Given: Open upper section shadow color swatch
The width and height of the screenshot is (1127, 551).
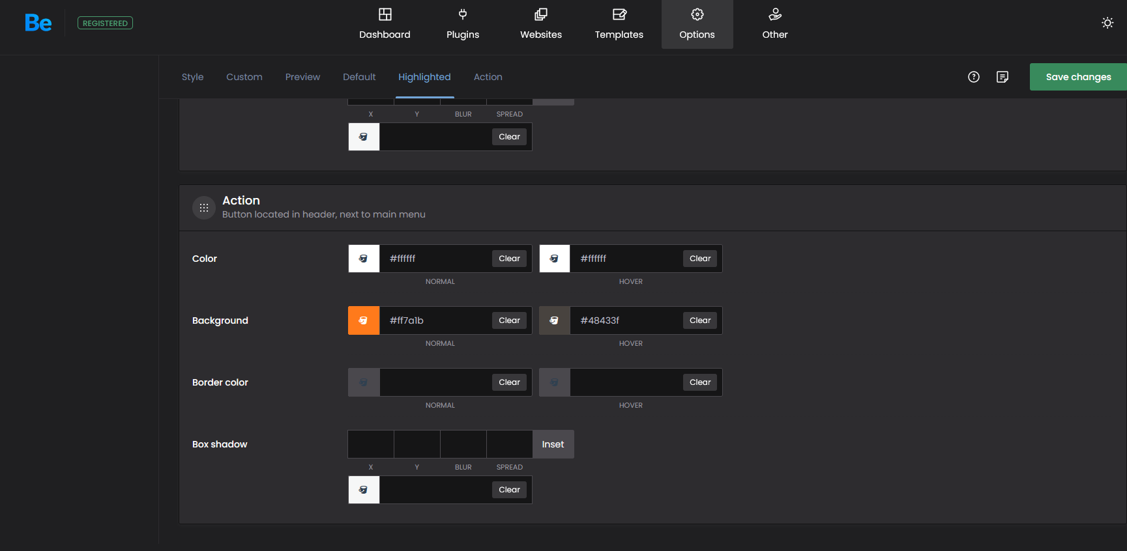Looking at the screenshot, I should [x=364, y=137].
